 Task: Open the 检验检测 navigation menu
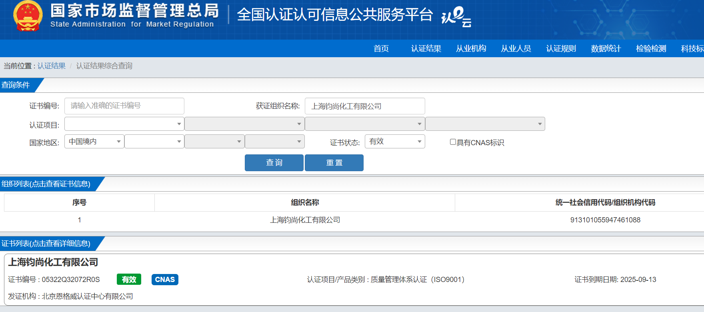[x=651, y=48]
